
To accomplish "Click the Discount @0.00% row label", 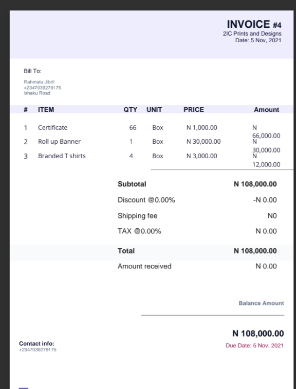I will tap(146, 200).
